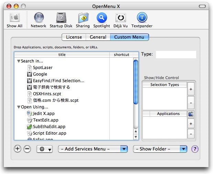The width and height of the screenshot is (213, 174).
Task: Select the SpotLaser row text
Action: point(43,67)
